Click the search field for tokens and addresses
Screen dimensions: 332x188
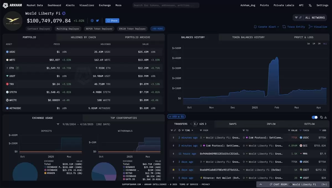[x=166, y=5]
